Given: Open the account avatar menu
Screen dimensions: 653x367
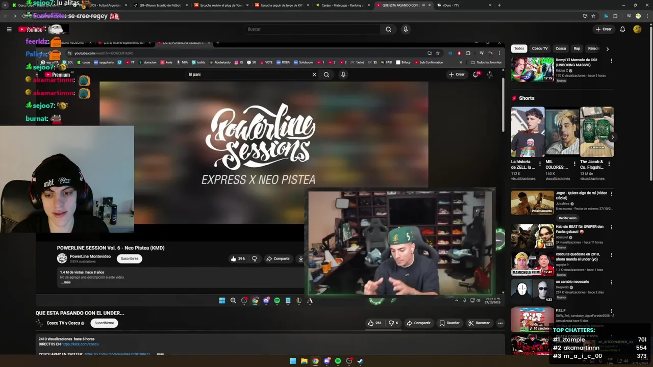Looking at the screenshot, I should pos(637,29).
